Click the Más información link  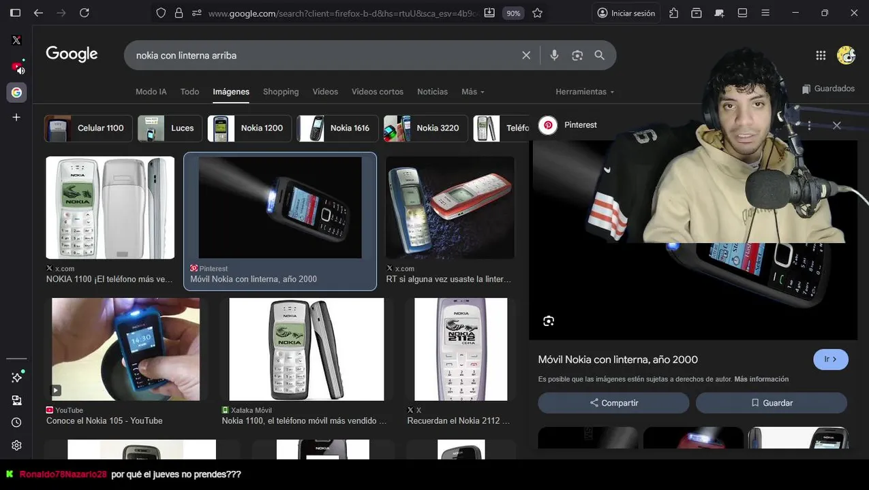761,379
